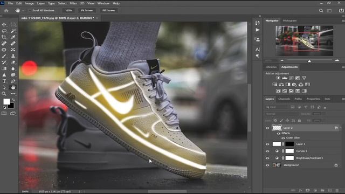Click the Navigator zoom slider handle
Image resolution: width=345 pixels, height=194 pixels.
[x=309, y=61]
